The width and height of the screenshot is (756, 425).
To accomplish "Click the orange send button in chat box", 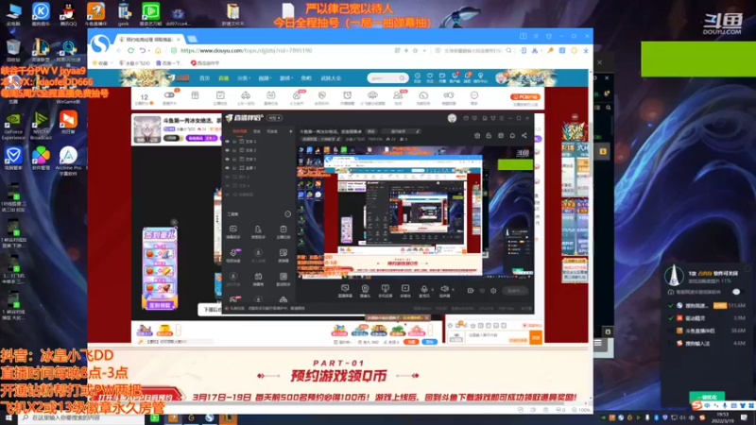I will click(x=535, y=338).
